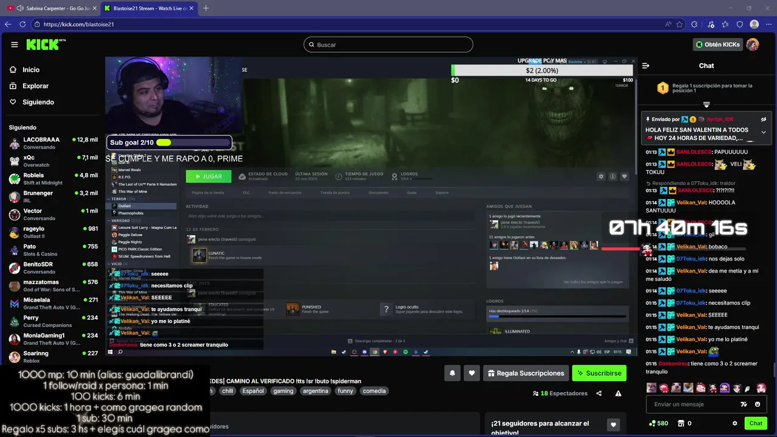Open media control music note icon

point(711,24)
